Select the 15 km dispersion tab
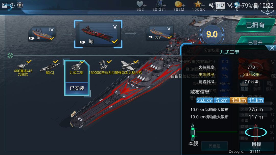The image size is (276, 155). [256, 100]
